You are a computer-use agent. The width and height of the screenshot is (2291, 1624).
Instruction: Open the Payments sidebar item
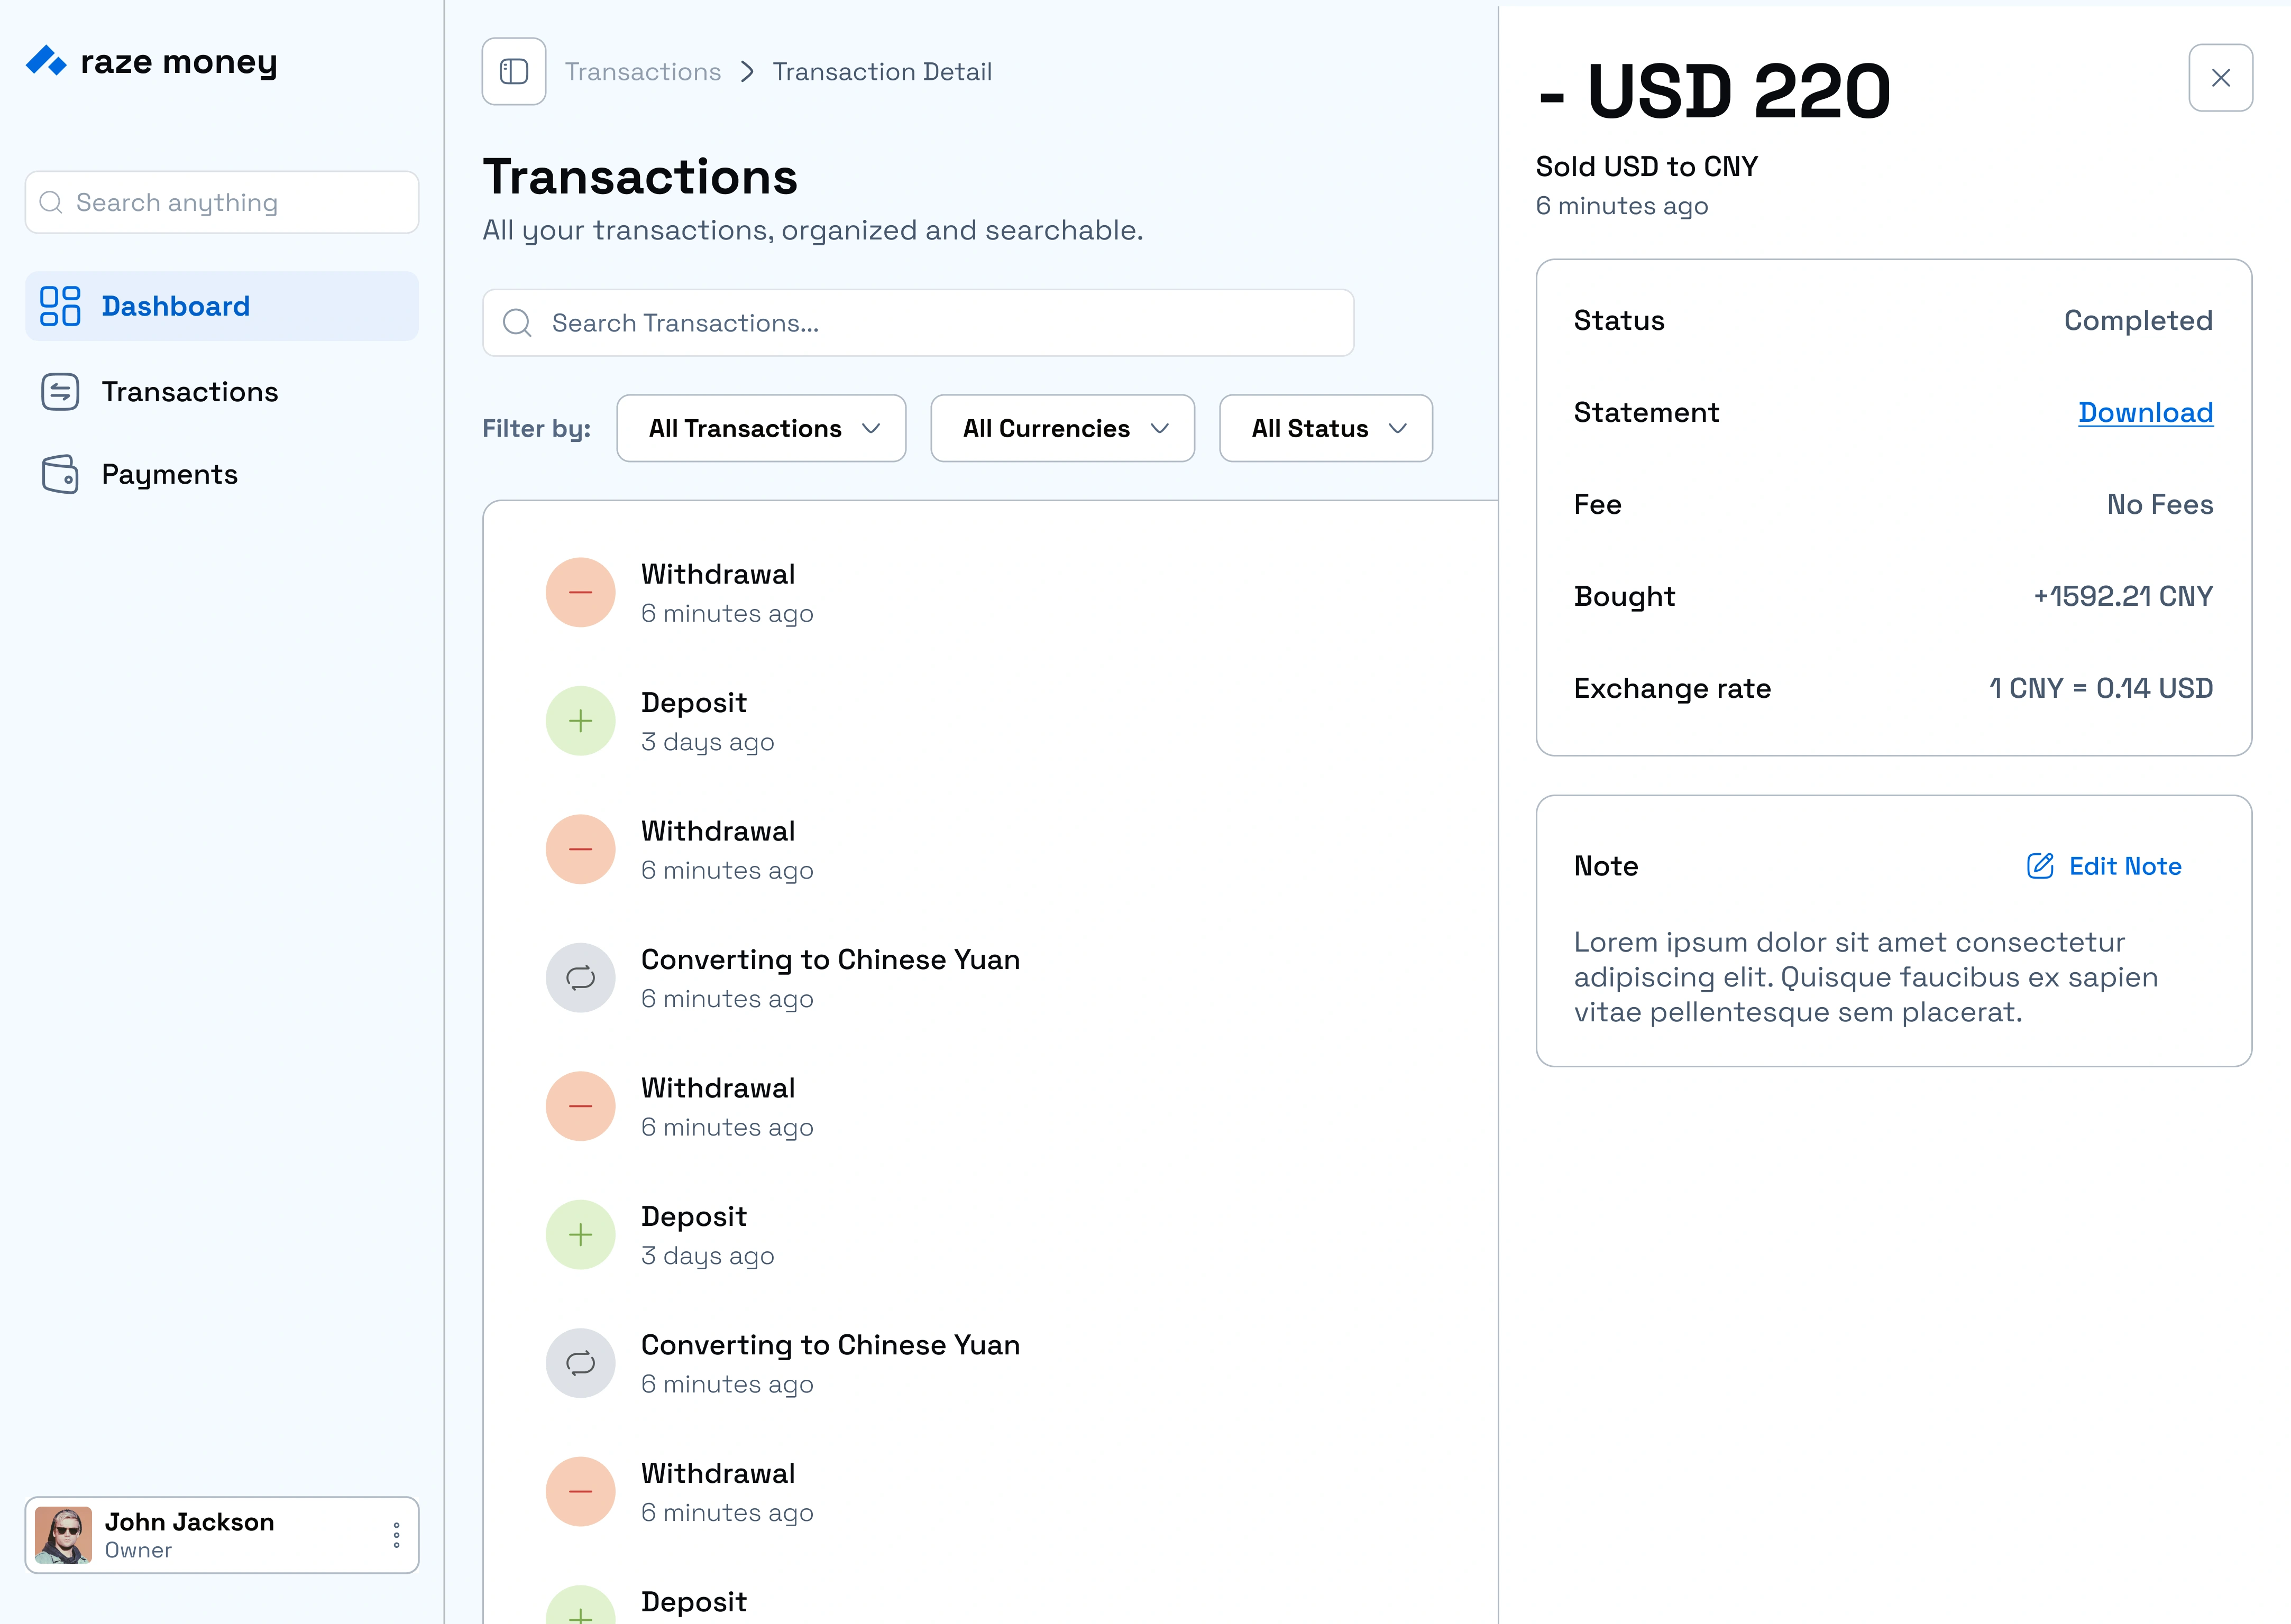[x=169, y=474]
